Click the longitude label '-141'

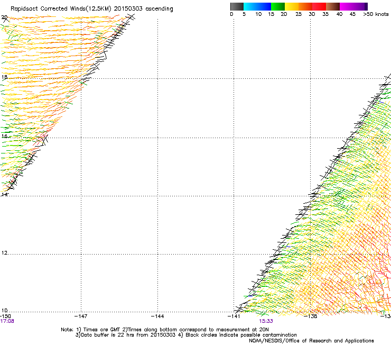click(x=234, y=316)
